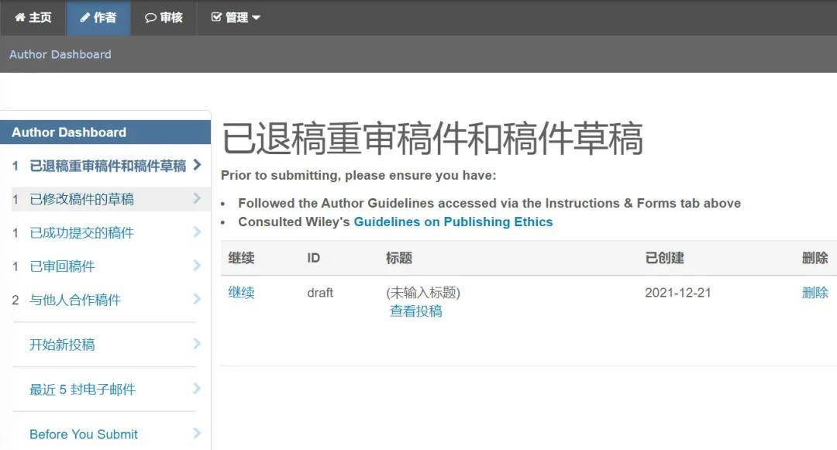Click 继续 to resume the draft submission

(242, 293)
